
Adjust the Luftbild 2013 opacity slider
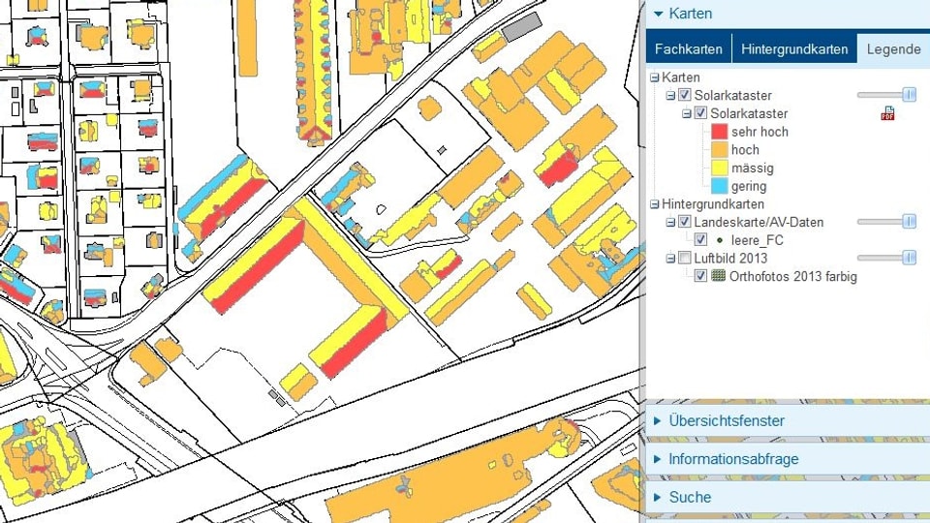[886, 258]
